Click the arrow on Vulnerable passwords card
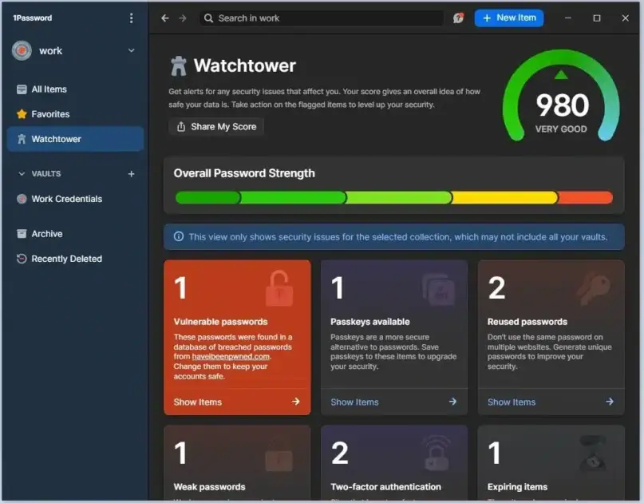The image size is (644, 503). 296,402
